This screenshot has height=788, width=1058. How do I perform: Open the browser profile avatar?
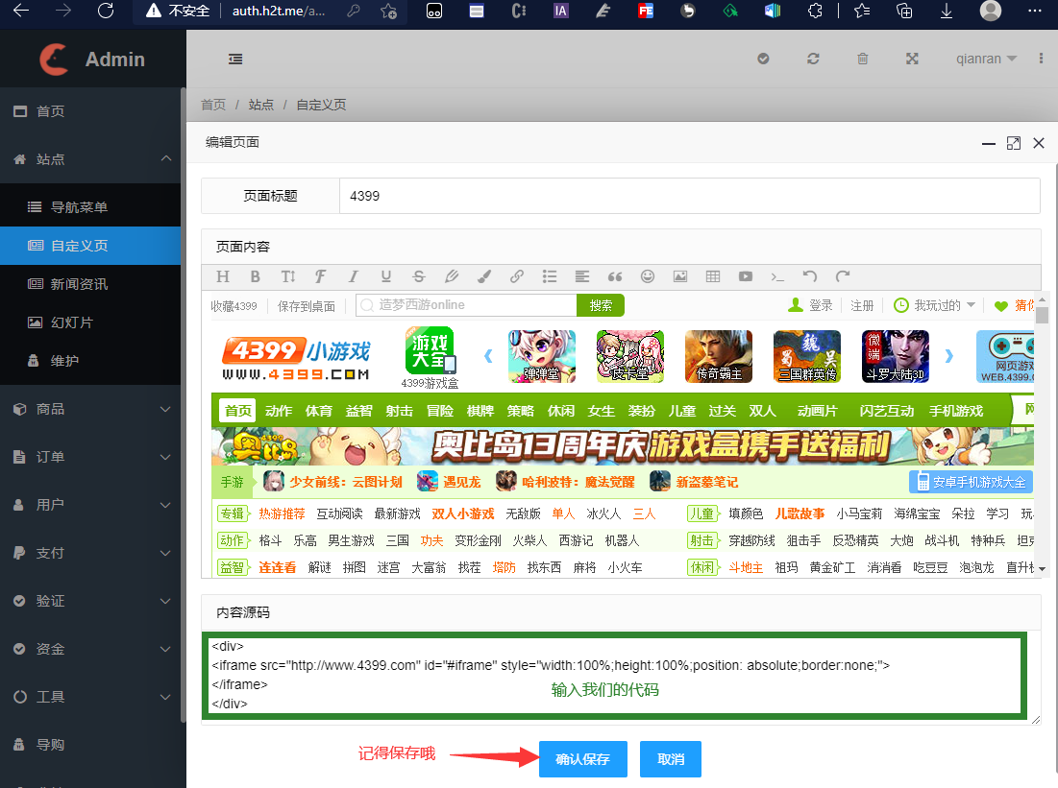[x=991, y=11]
